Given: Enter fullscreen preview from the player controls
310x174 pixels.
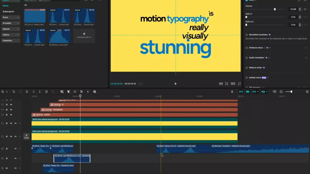Looking at the screenshot, I should 240,84.
